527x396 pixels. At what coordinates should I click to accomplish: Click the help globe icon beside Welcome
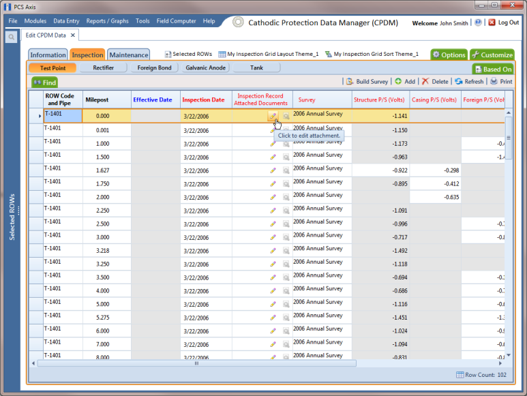coord(478,22)
